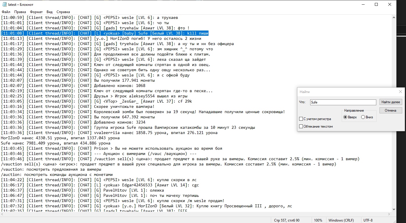The width and height of the screenshot is (406, 223).
Task: Expand the Формат menu
Action: coord(36,12)
